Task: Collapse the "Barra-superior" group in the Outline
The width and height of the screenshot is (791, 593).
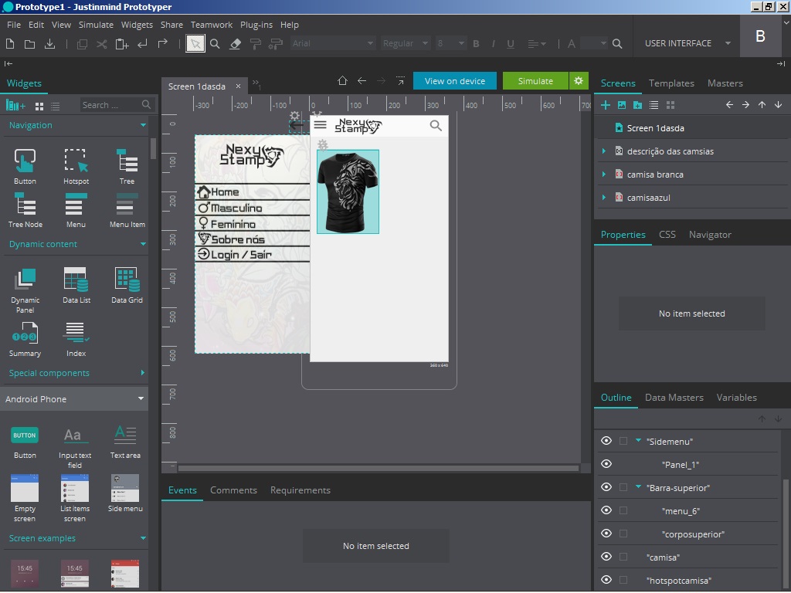Action: point(639,487)
